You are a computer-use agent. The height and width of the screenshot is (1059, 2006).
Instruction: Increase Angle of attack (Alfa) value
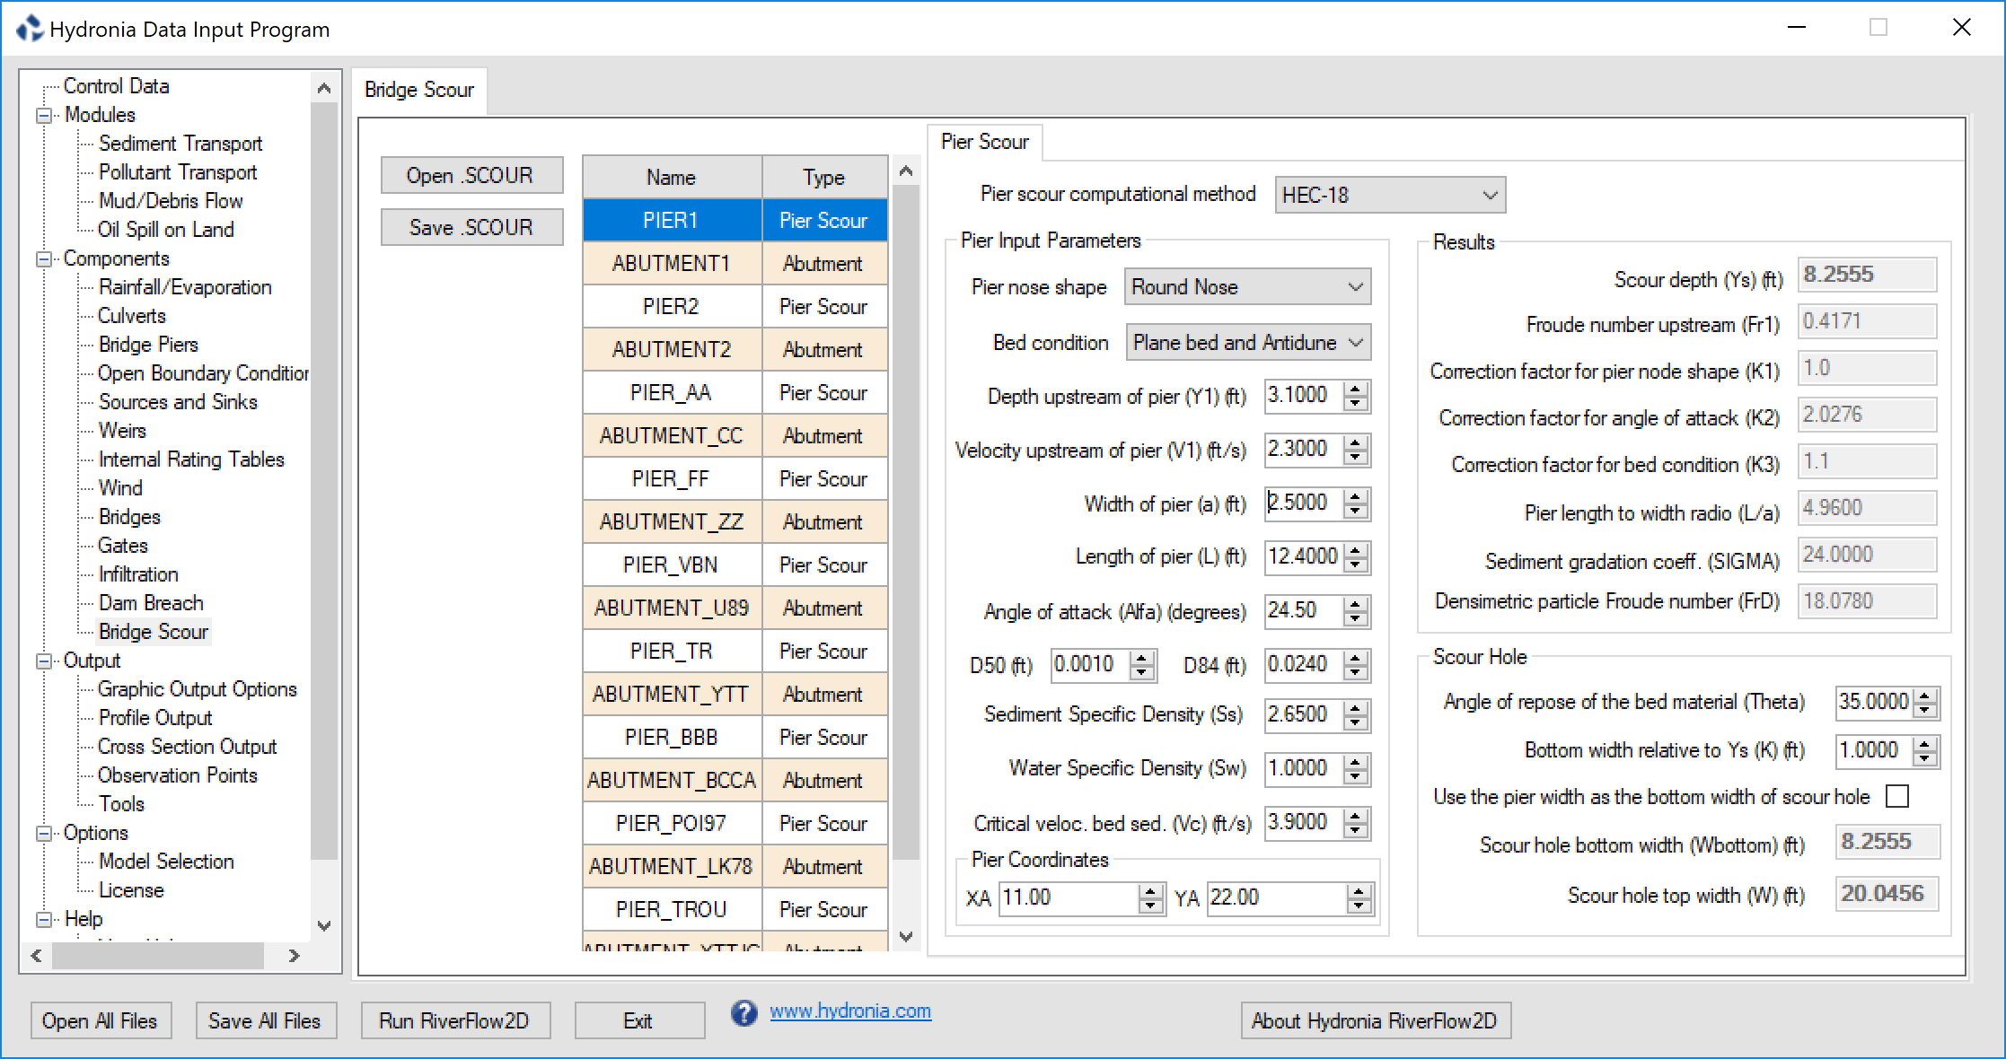pyautogui.click(x=1356, y=604)
